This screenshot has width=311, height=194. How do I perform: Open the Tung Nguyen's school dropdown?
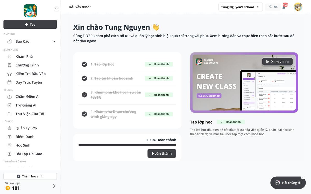click(x=241, y=7)
